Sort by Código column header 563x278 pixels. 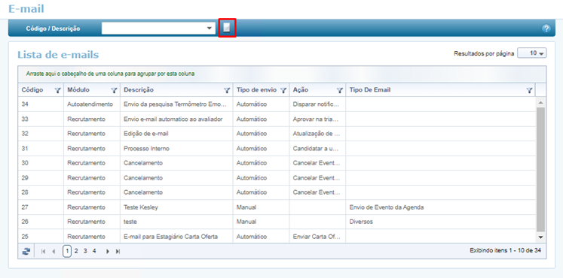point(32,90)
